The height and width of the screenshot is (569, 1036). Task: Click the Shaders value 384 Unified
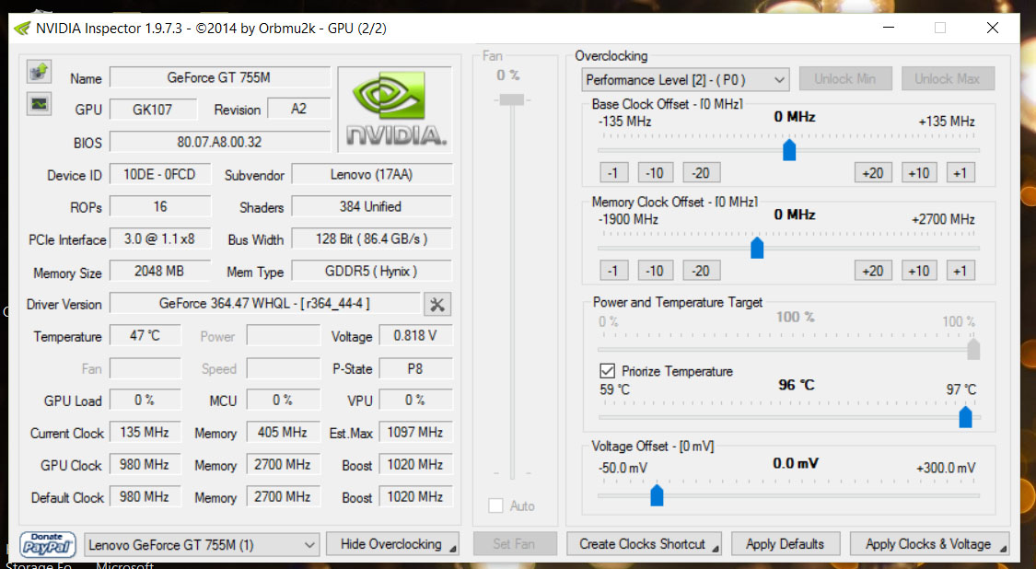click(371, 206)
